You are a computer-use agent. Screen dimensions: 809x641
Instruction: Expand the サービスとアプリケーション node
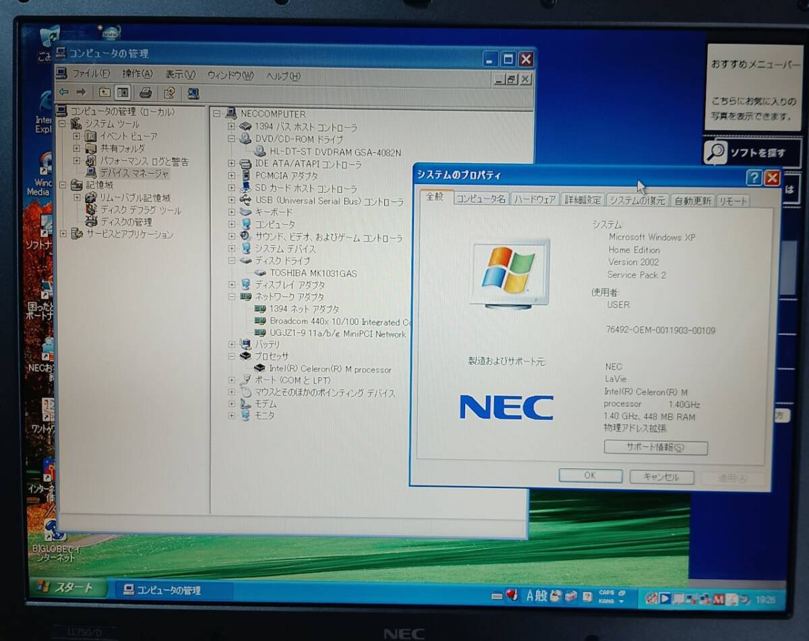[63, 234]
